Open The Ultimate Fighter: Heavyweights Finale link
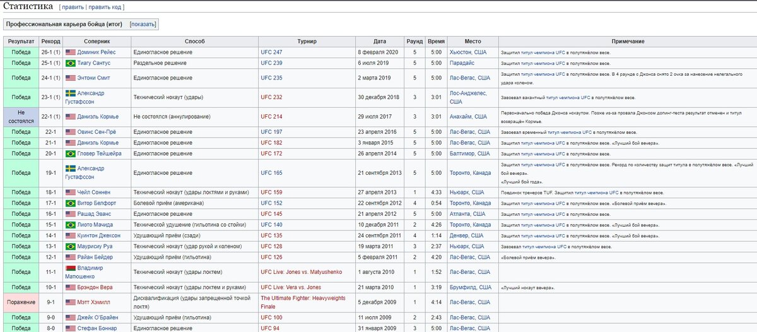 [x=304, y=302]
